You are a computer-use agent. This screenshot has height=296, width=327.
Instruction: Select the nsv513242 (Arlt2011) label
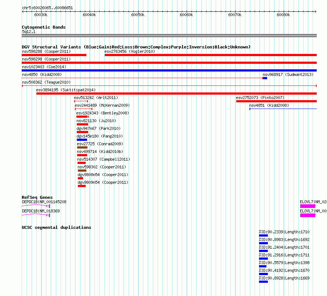pos(96,98)
